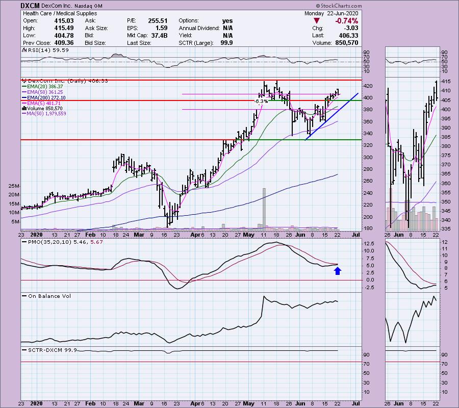
Task: Open the StockCharts.com copyright link
Action: (x=339, y=6)
